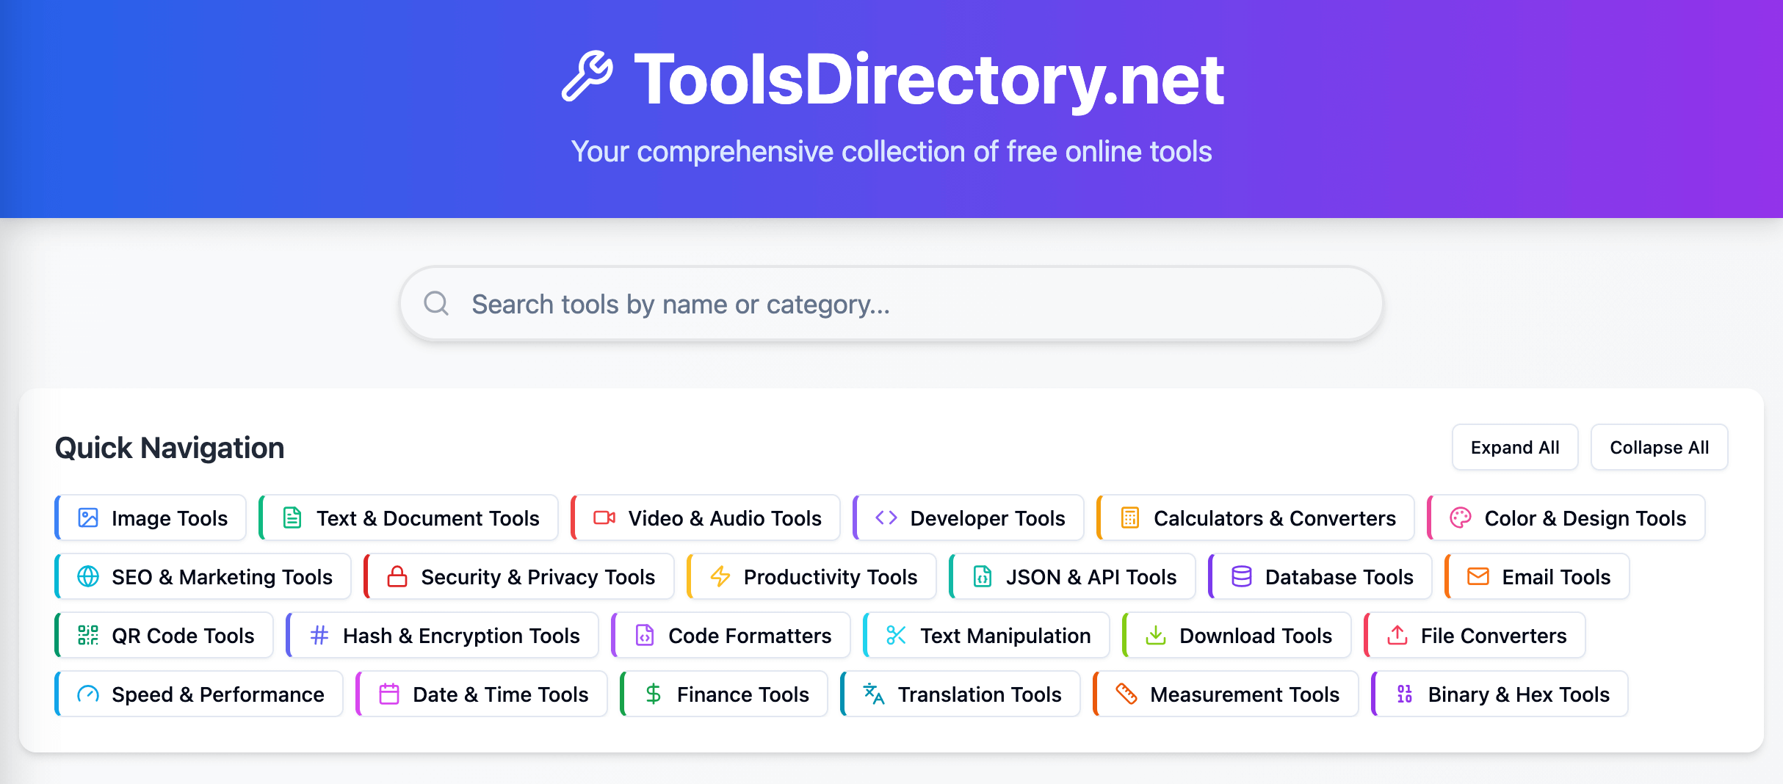Select the Translation Tools category
Screen dimensions: 1783x784
pyautogui.click(x=961, y=694)
